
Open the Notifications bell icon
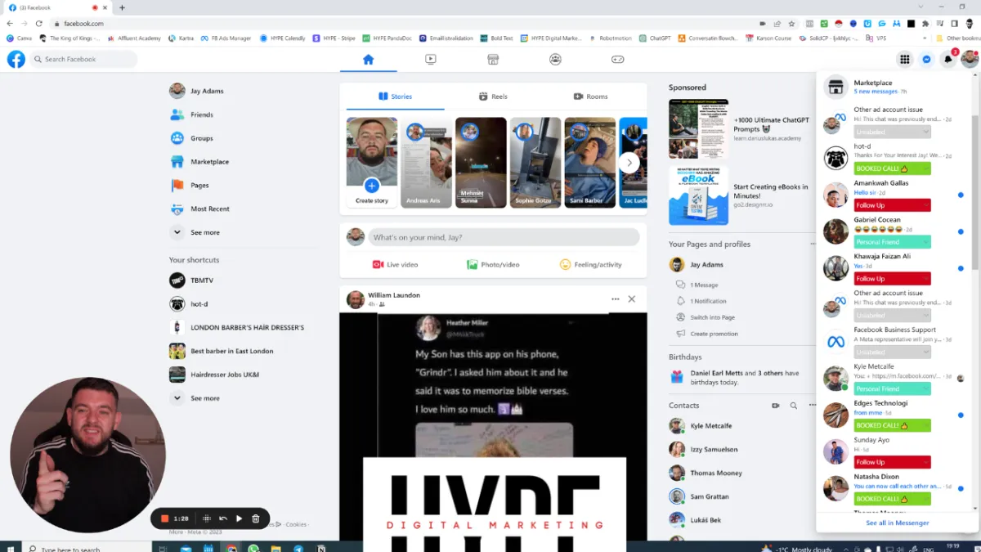click(x=948, y=59)
